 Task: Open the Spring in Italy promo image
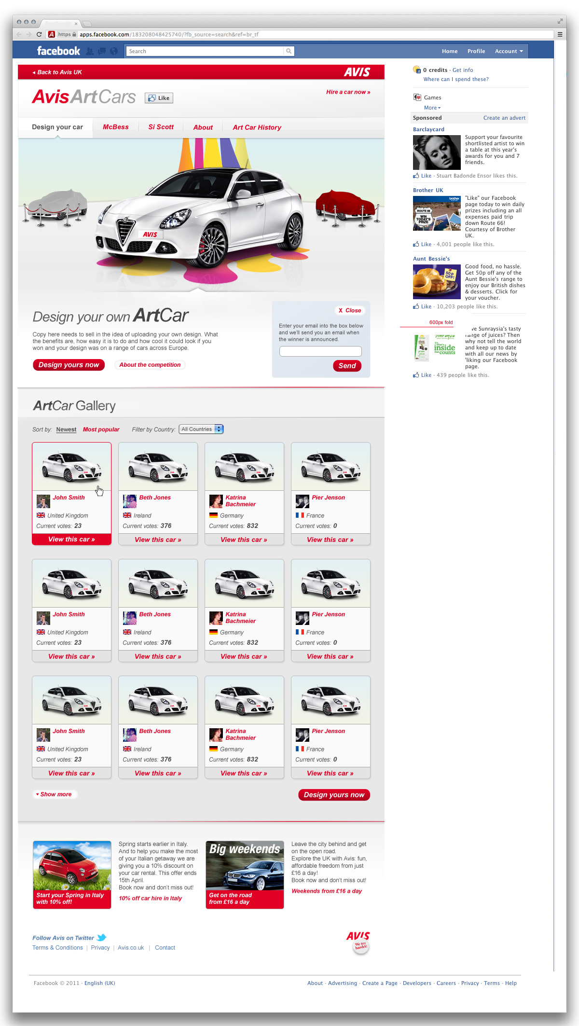pos(72,875)
